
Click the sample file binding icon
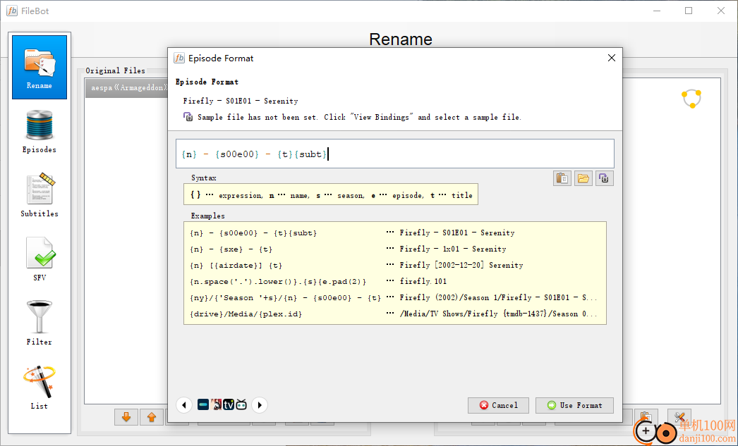click(x=188, y=117)
